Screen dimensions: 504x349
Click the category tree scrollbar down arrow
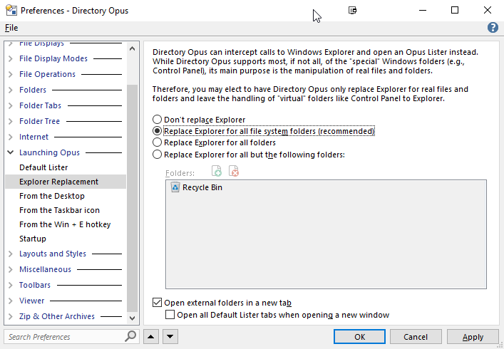(132, 318)
